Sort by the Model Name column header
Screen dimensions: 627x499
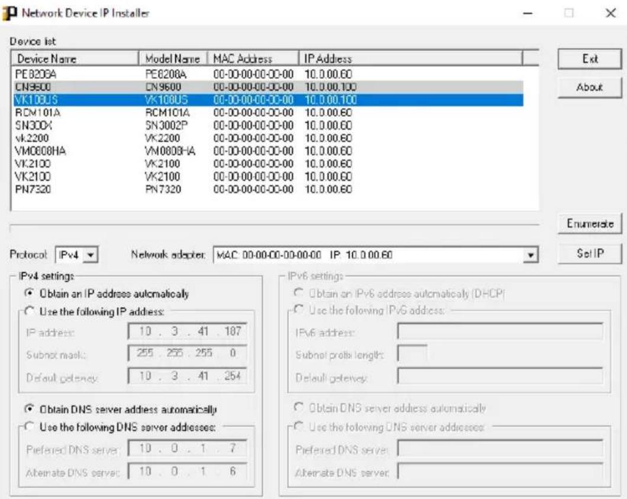coord(173,59)
